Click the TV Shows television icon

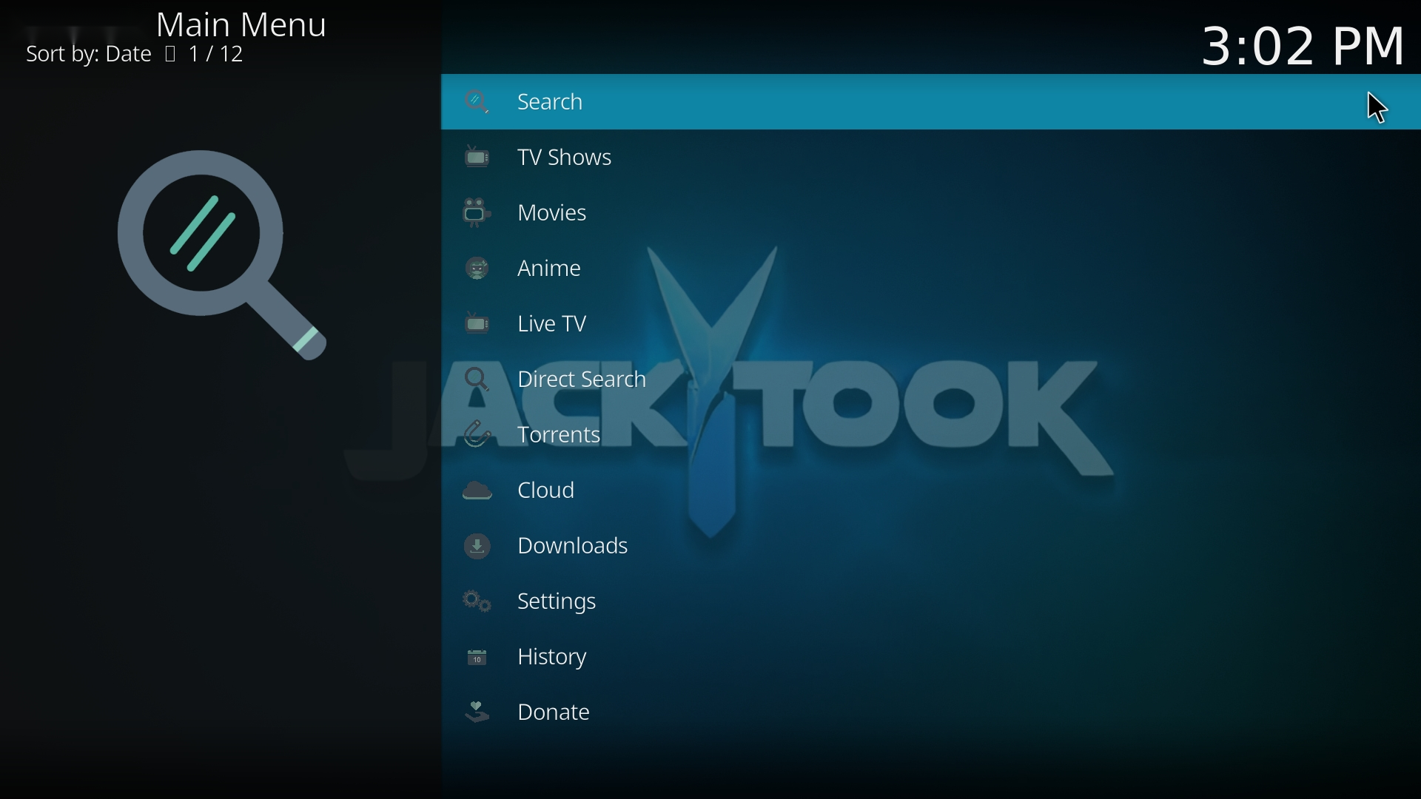tap(478, 158)
